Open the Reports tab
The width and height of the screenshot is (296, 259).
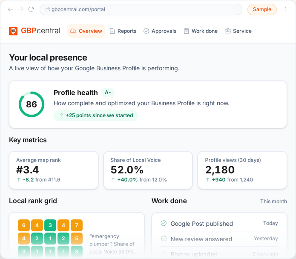(x=123, y=31)
